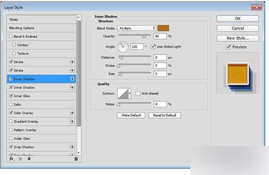Click the style preview thumbnail

[238, 73]
